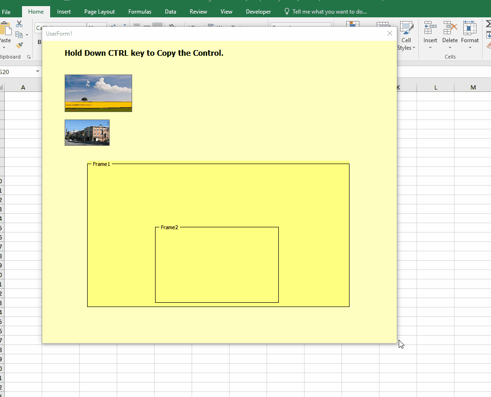This screenshot has height=397, width=491.
Task: Select the Format Painter brush icon
Action: pos(19,45)
